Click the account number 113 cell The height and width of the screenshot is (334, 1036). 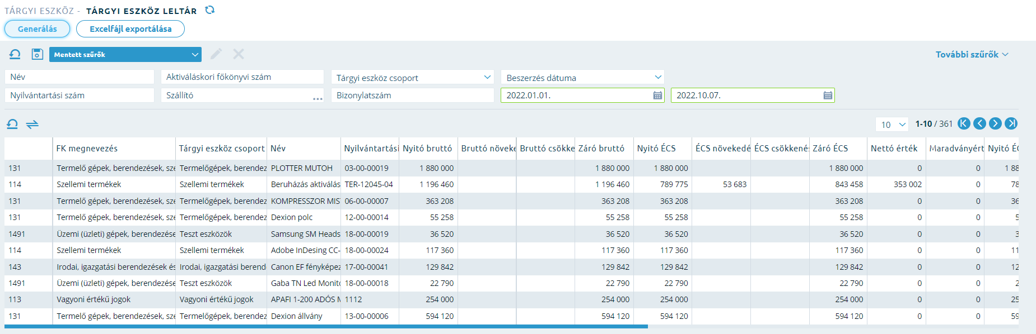tap(29, 299)
